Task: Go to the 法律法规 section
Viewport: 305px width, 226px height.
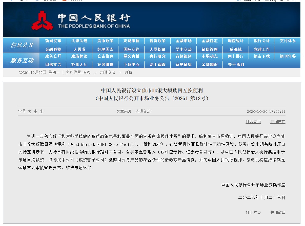Action: tap(79, 41)
